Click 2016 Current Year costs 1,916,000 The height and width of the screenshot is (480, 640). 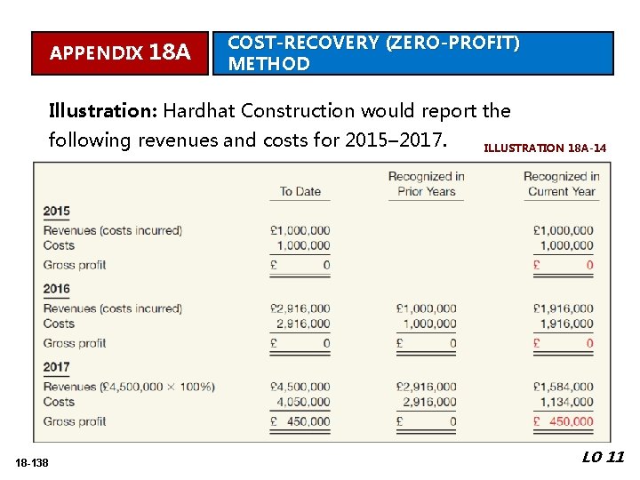(x=566, y=324)
